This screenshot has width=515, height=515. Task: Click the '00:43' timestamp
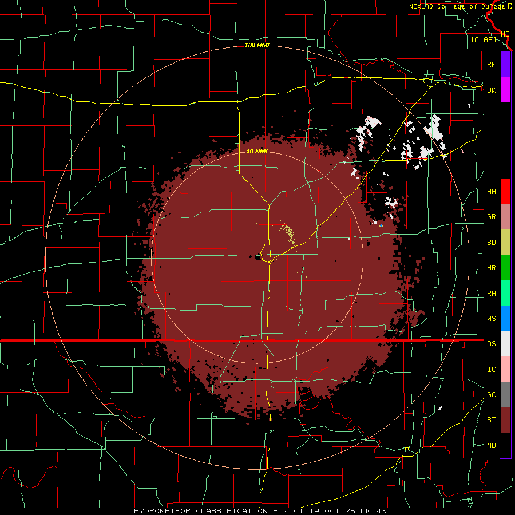coord(373,511)
